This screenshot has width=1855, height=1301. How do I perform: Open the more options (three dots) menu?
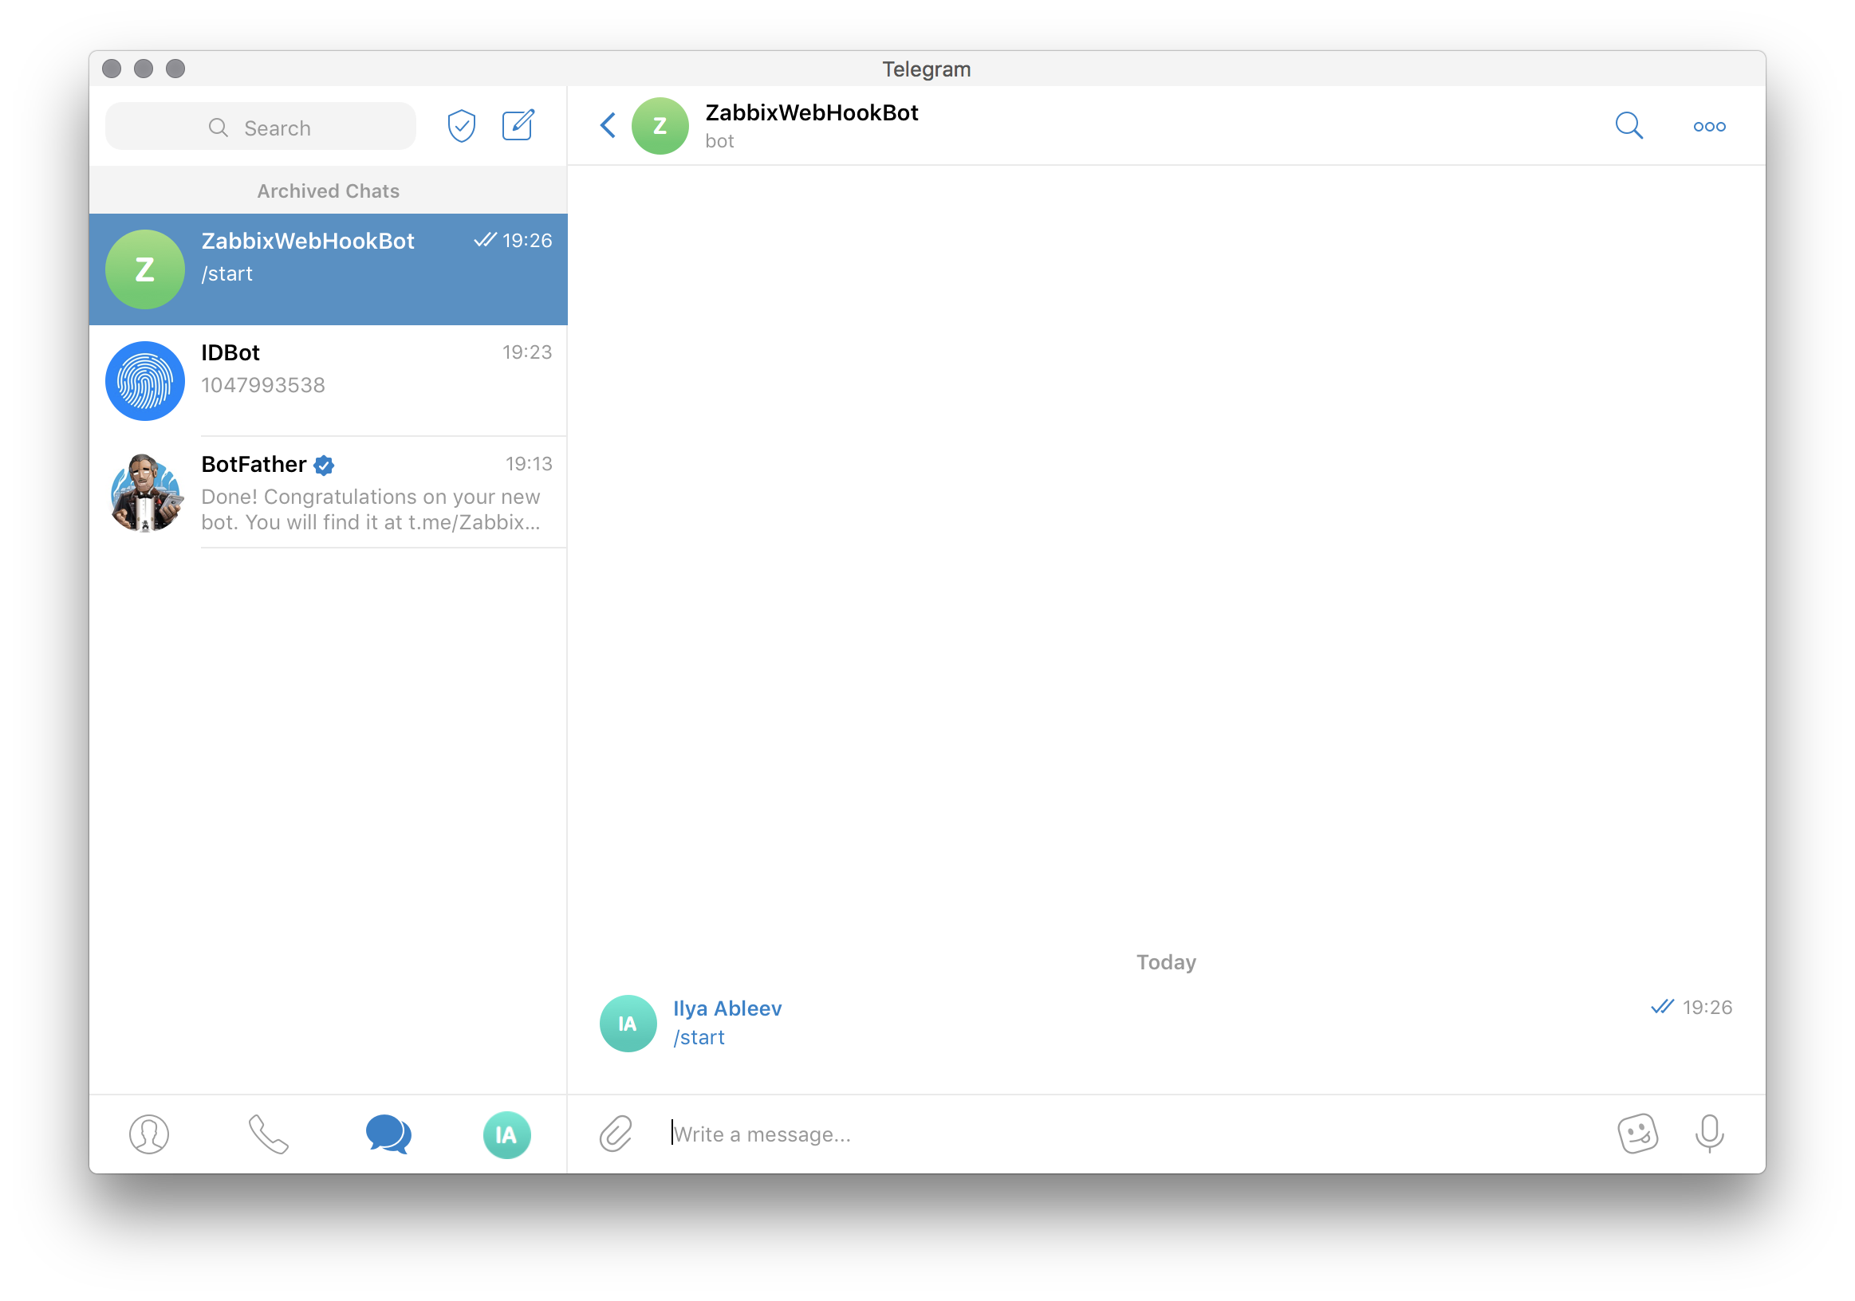[1710, 125]
